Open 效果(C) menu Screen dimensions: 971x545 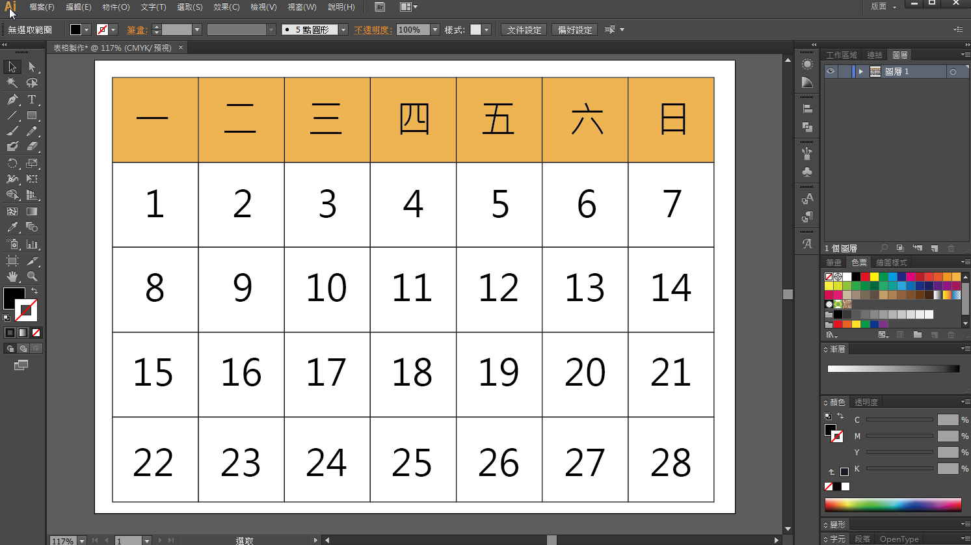tap(226, 7)
